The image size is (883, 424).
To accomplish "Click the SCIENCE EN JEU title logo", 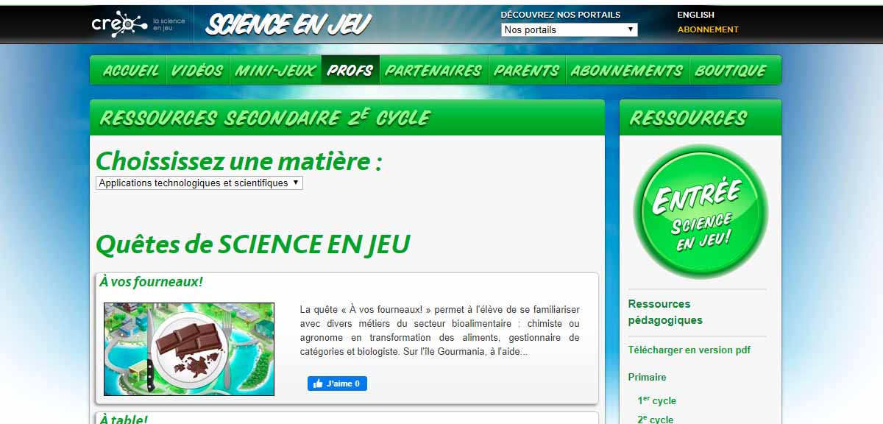I will tap(288, 24).
